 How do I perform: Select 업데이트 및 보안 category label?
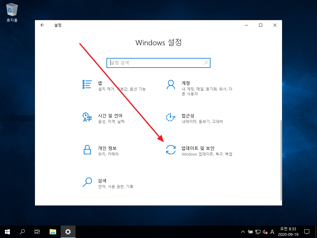click(x=198, y=148)
